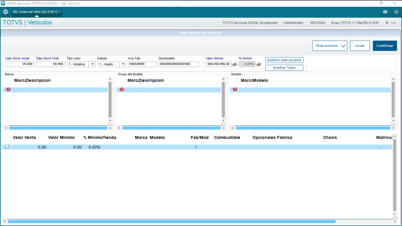Click bottom horizontal scrollbar of vehicle grid
Viewport: 402px width, 226px height.
(172, 221)
